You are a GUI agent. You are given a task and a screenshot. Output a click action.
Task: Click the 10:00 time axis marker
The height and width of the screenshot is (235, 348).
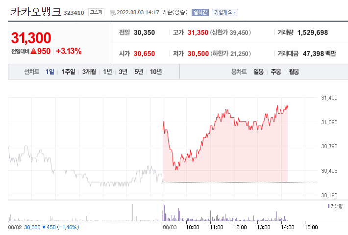point(193,227)
